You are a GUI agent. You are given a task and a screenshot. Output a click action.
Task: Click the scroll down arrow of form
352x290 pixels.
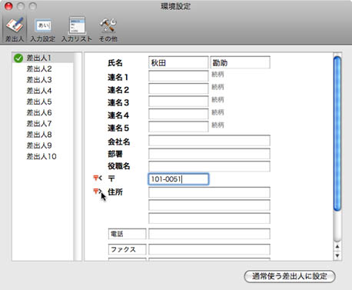[337, 255]
